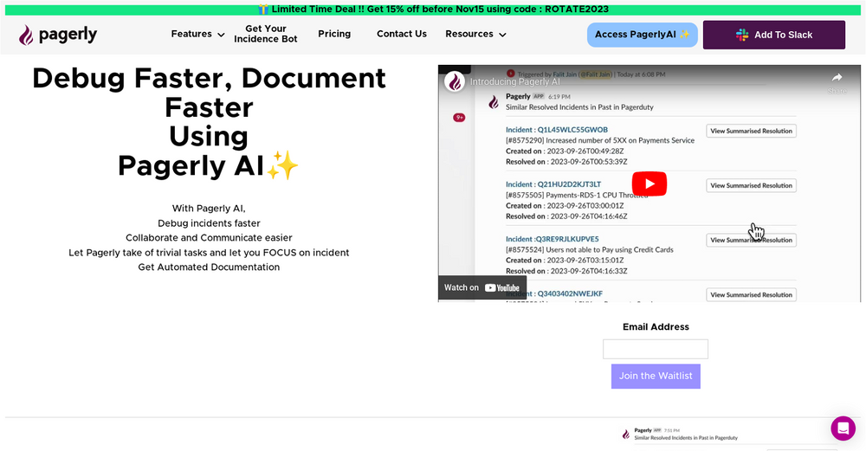Open Get Your Incidence Bot link
The width and height of the screenshot is (866, 451).
coord(266,35)
